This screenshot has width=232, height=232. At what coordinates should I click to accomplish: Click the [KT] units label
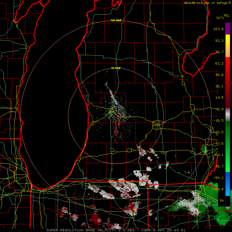220,18
